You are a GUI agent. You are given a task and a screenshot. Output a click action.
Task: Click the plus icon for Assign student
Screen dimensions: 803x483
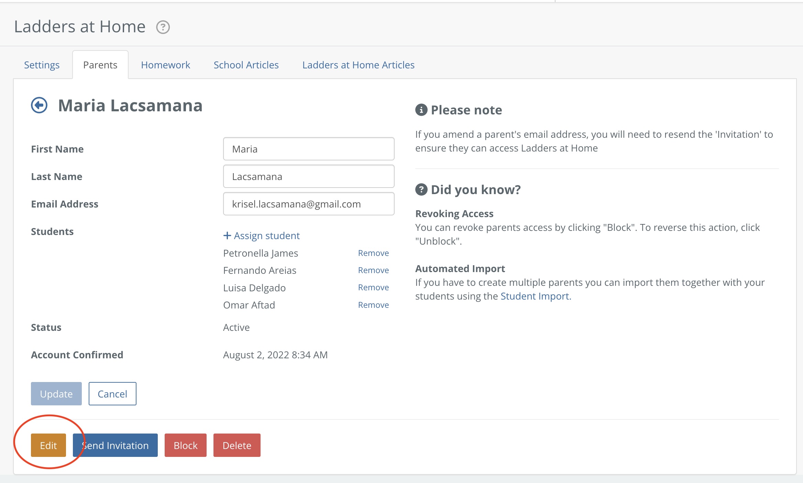click(227, 236)
